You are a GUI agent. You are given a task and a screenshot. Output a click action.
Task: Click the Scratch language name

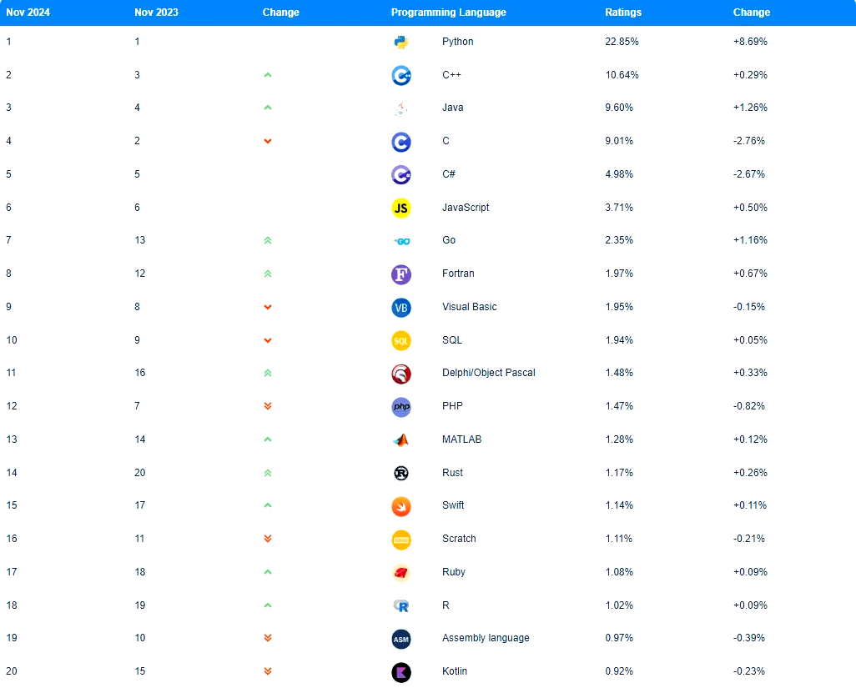click(459, 539)
